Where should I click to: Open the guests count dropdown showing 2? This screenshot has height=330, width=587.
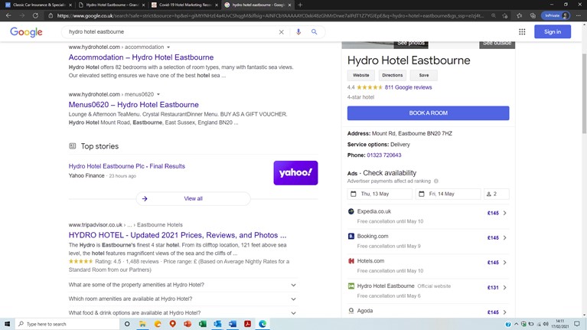point(496,194)
